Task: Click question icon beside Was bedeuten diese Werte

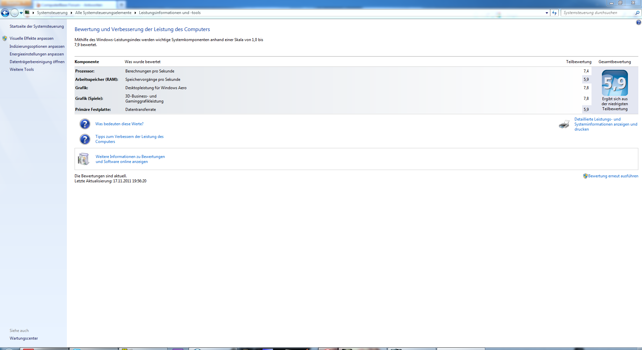Action: click(85, 124)
